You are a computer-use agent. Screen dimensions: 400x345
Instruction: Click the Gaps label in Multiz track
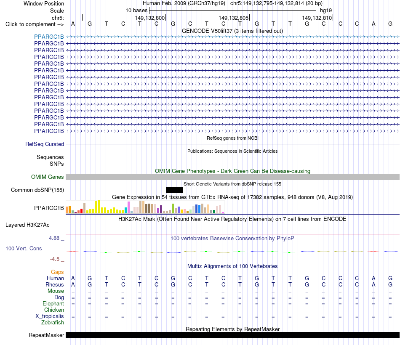coord(57,272)
